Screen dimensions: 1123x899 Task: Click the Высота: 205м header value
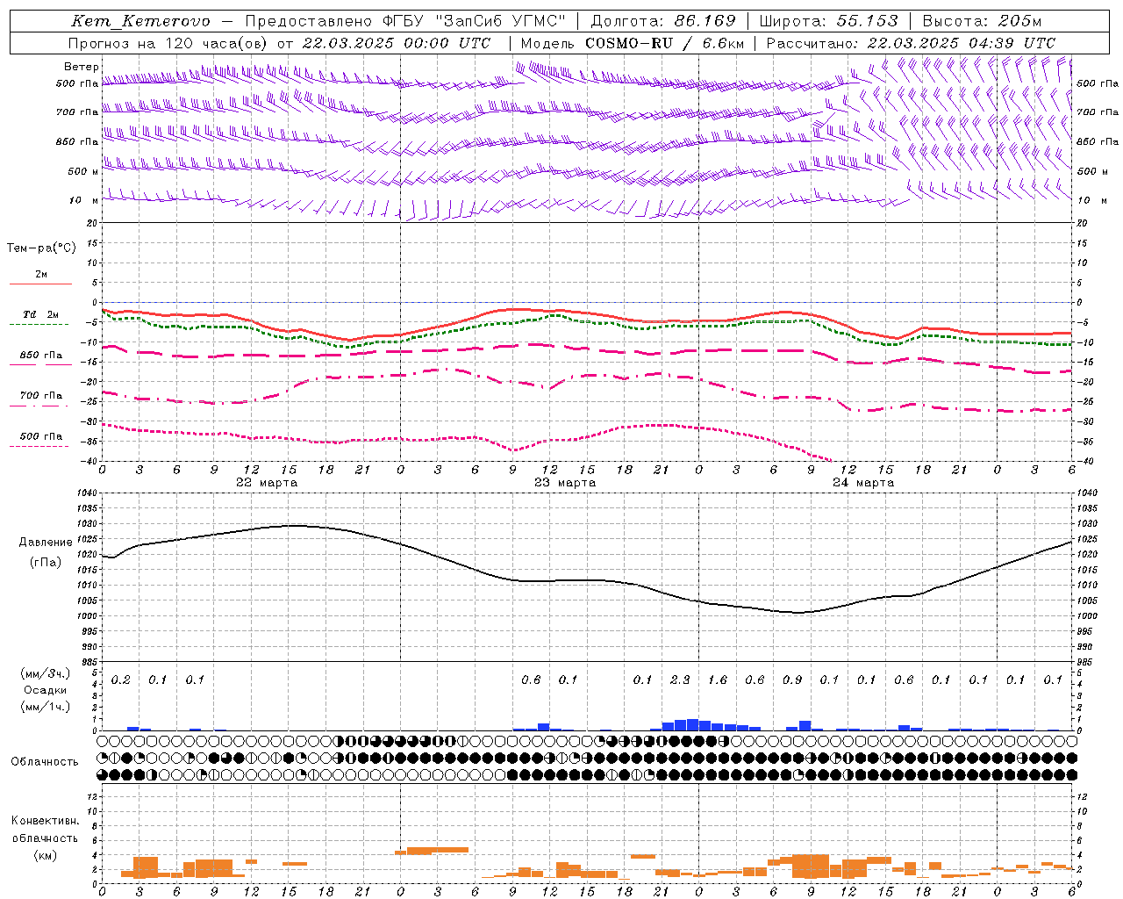(982, 21)
